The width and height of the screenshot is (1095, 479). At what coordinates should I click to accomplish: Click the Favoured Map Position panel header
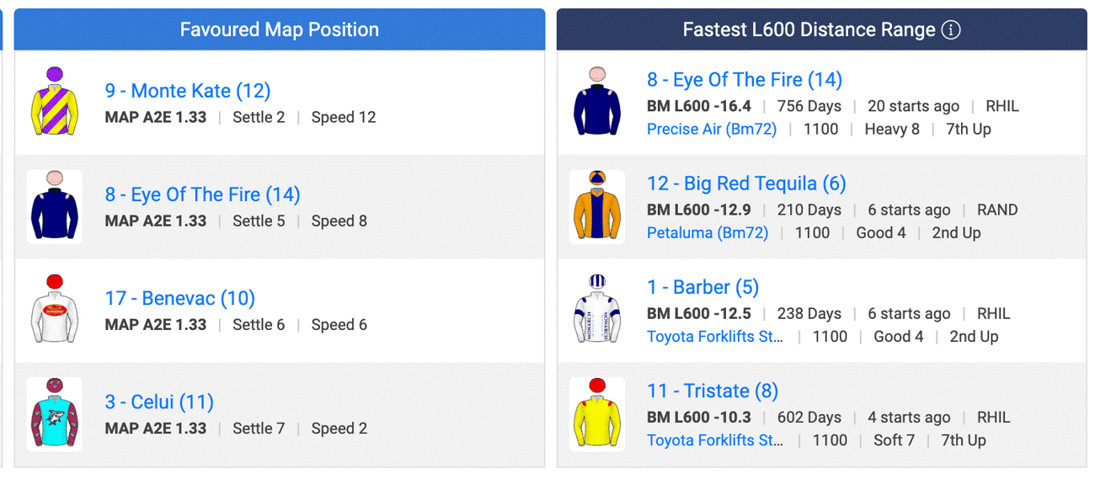click(x=280, y=29)
